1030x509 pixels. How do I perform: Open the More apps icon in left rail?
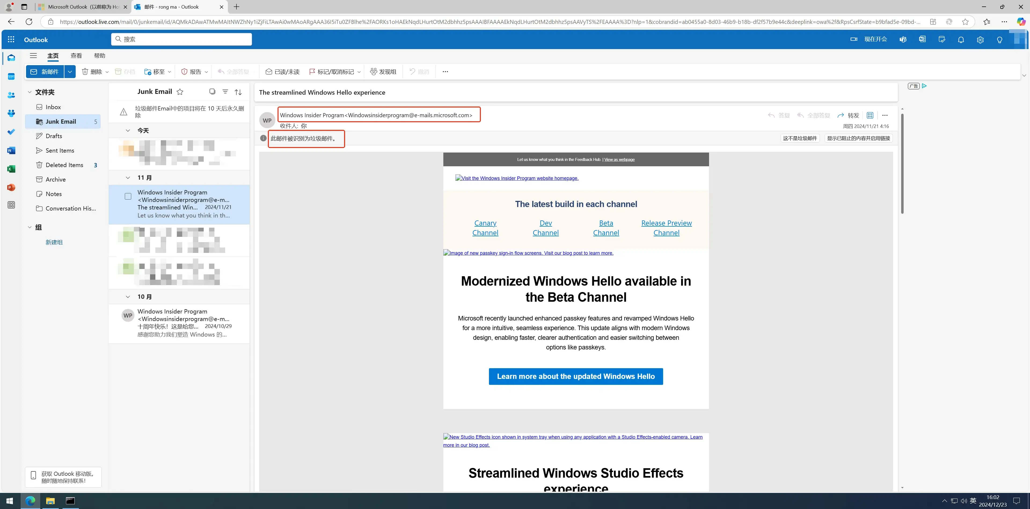coord(11,205)
